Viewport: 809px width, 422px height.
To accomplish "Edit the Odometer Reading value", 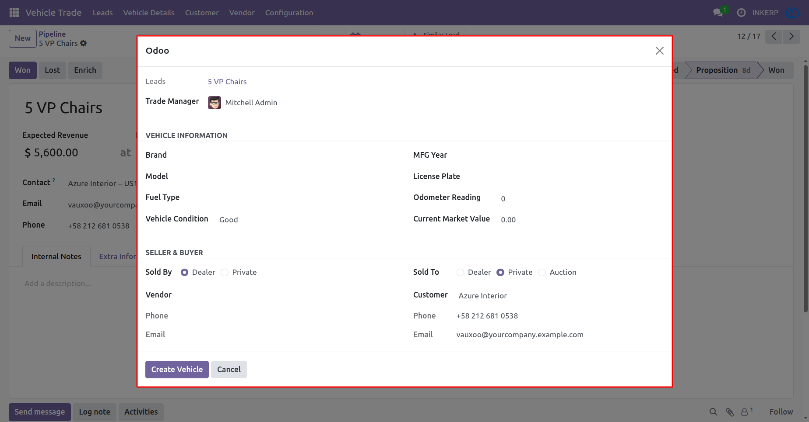I will click(582, 198).
